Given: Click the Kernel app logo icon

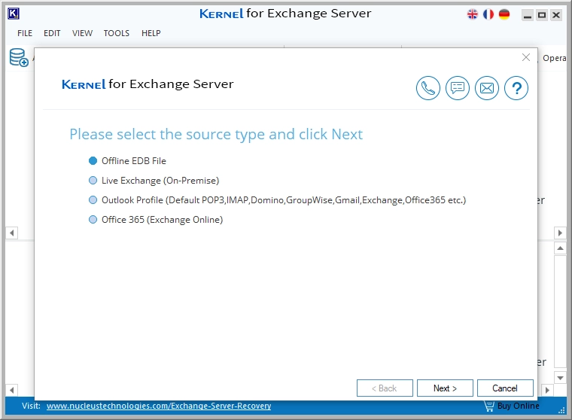Looking at the screenshot, I should tap(14, 14).
